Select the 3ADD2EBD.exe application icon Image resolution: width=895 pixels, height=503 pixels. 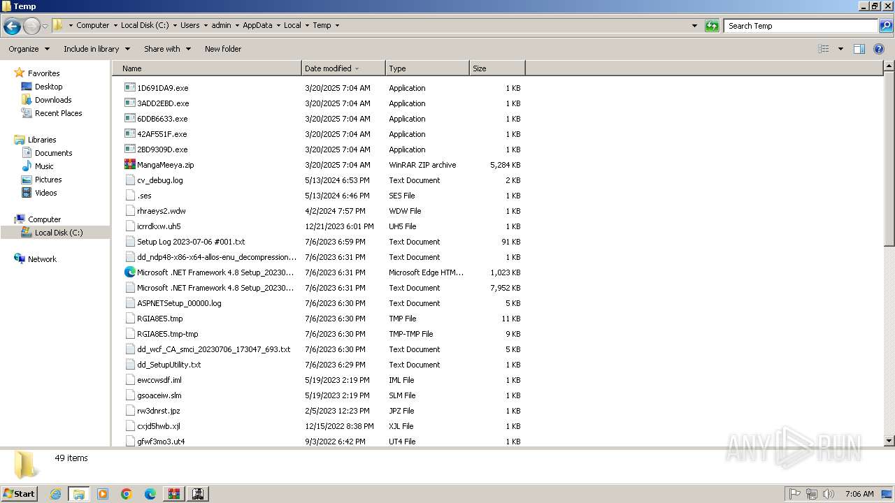(130, 103)
